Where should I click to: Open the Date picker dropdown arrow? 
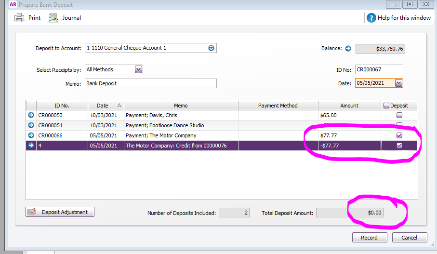[x=398, y=83]
